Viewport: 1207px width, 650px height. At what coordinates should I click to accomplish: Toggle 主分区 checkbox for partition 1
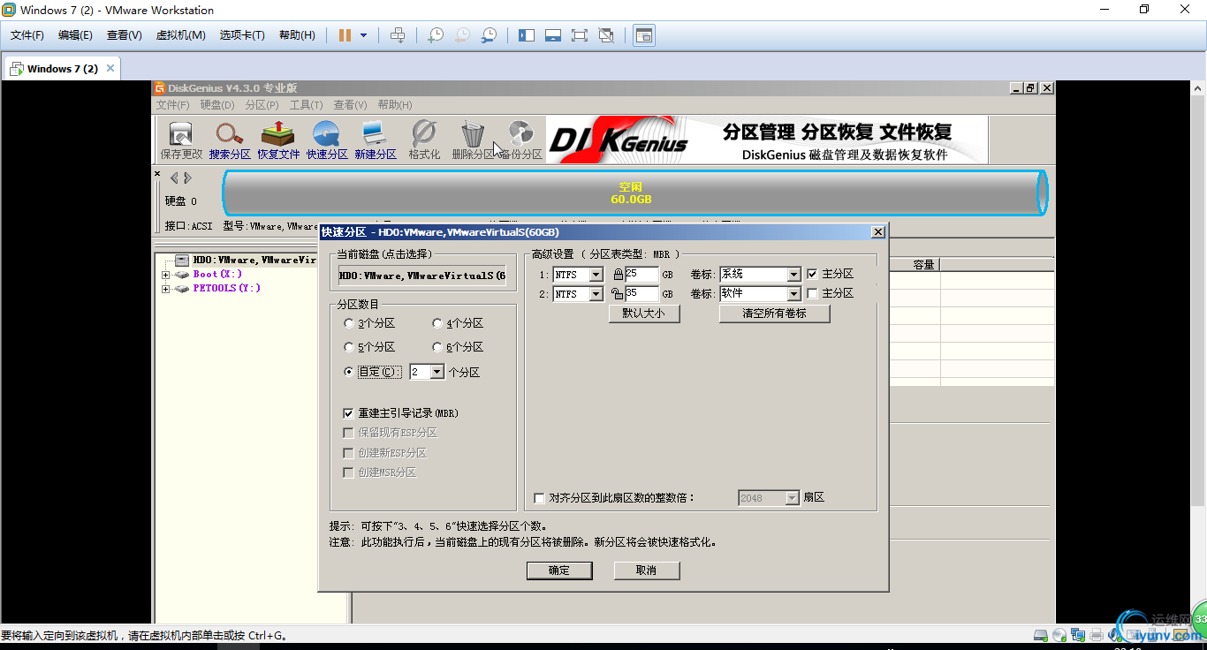tap(812, 275)
